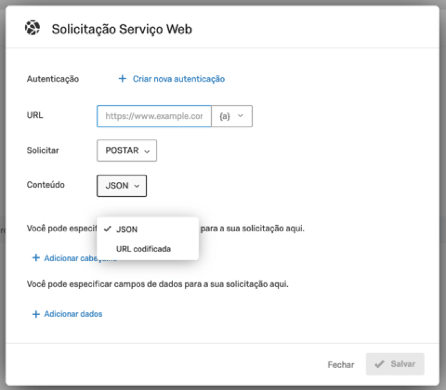Viewport: 446px width, 390px height.
Task: Open the POSTAR request method dropdown
Action: 127,151
